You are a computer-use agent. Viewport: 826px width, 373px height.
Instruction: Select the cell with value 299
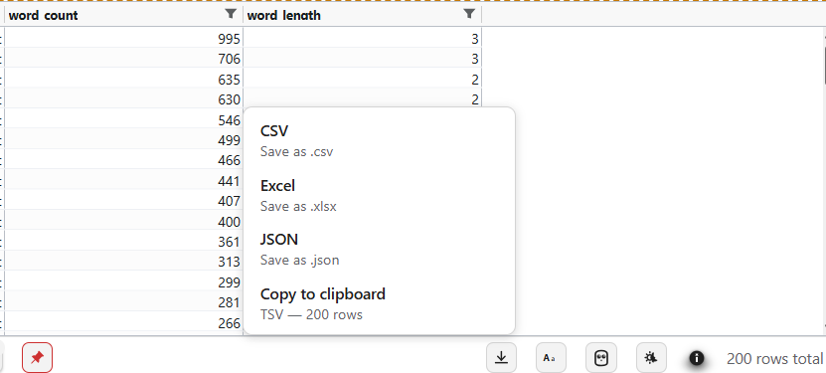124,281
